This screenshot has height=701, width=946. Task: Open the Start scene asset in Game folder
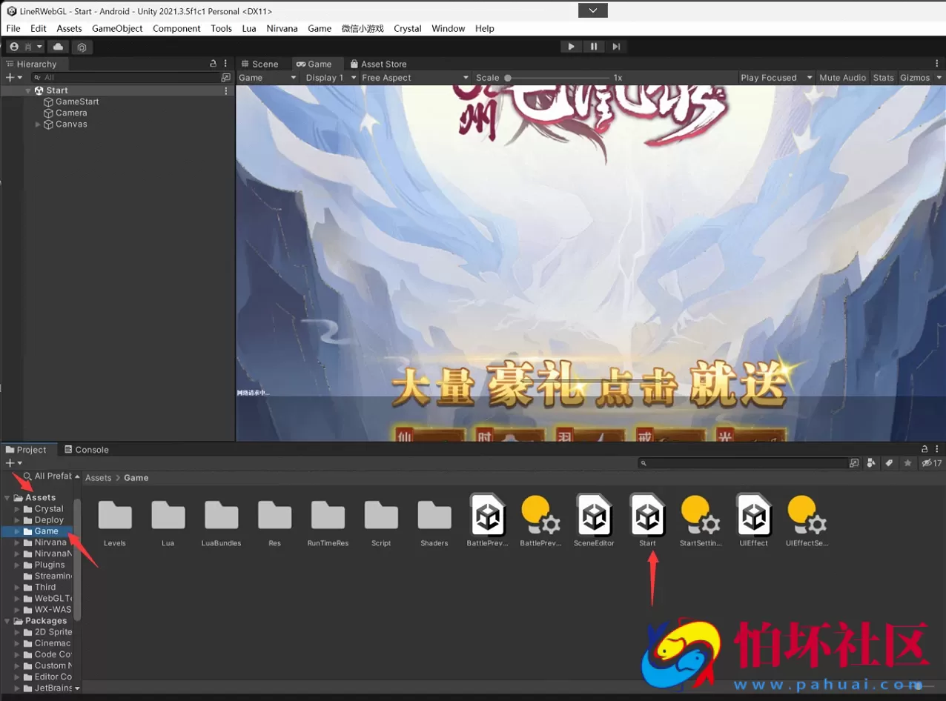646,515
